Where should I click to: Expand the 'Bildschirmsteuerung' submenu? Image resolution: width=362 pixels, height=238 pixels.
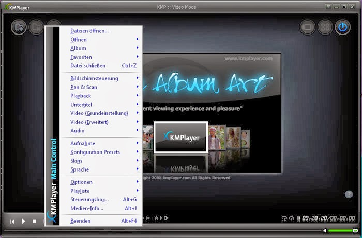101,78
